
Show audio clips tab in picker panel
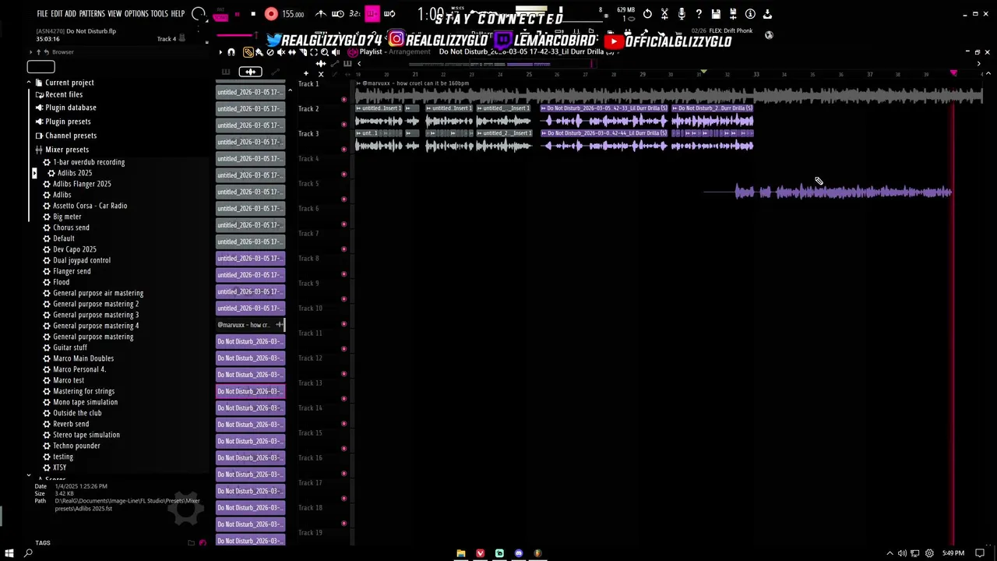(251, 72)
